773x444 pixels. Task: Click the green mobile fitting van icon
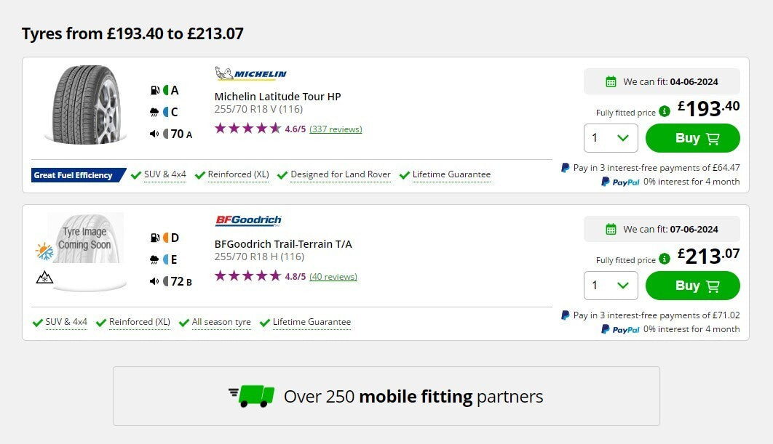[252, 396]
